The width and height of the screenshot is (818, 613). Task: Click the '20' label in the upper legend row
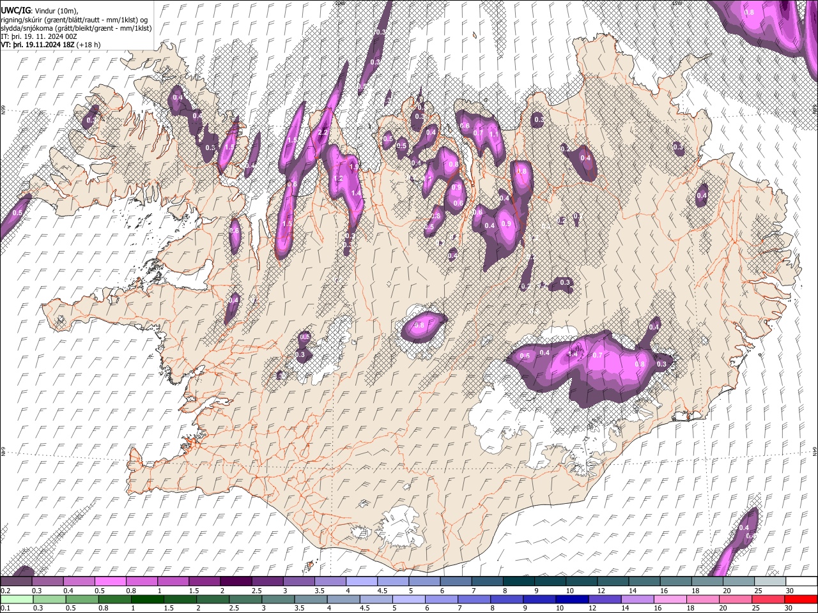pyautogui.click(x=727, y=591)
